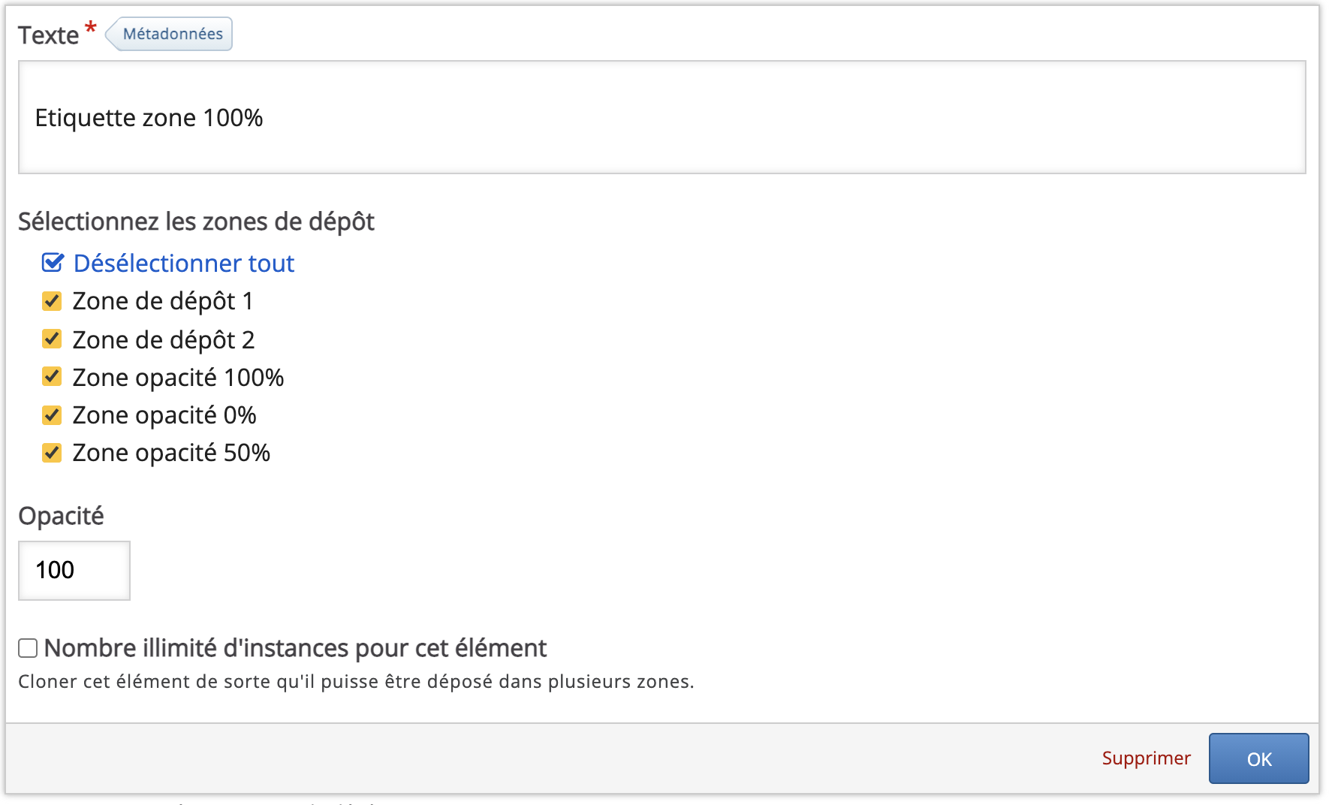This screenshot has width=1332, height=805.
Task: Click the 'Zone opacité 50%' label text
Action: click(x=171, y=454)
